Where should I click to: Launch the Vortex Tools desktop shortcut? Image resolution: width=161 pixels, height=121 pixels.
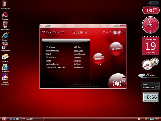point(5,47)
